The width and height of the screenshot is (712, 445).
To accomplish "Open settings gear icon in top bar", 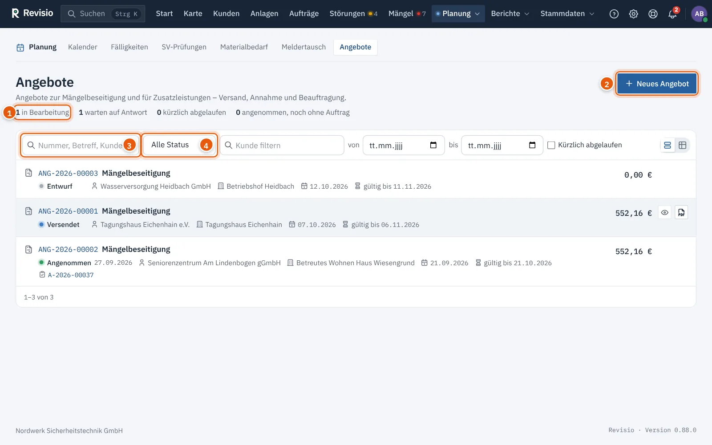I will [634, 14].
